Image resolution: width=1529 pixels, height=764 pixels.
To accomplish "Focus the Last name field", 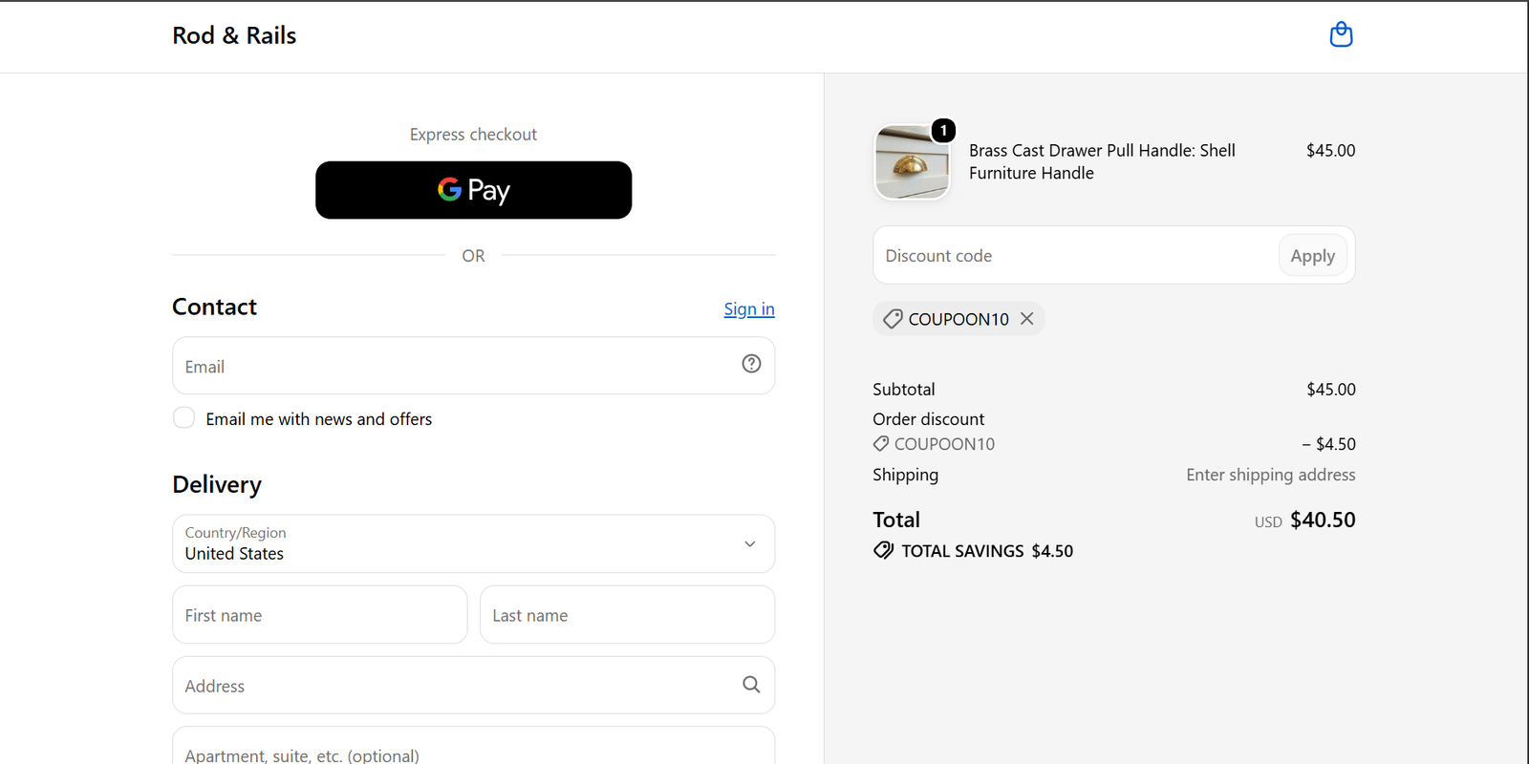I will click(627, 615).
